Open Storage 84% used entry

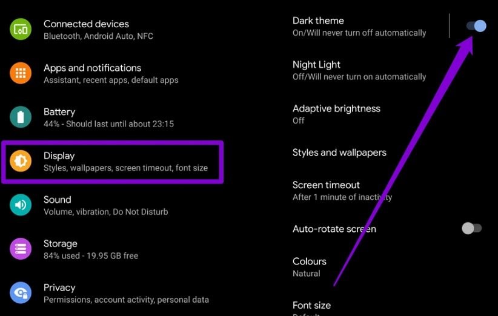click(x=91, y=249)
